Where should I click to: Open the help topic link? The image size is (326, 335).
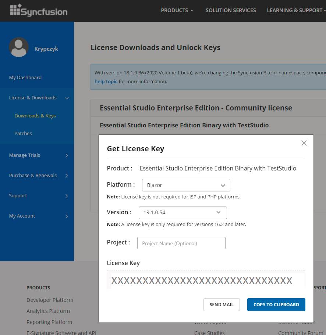coord(106,81)
